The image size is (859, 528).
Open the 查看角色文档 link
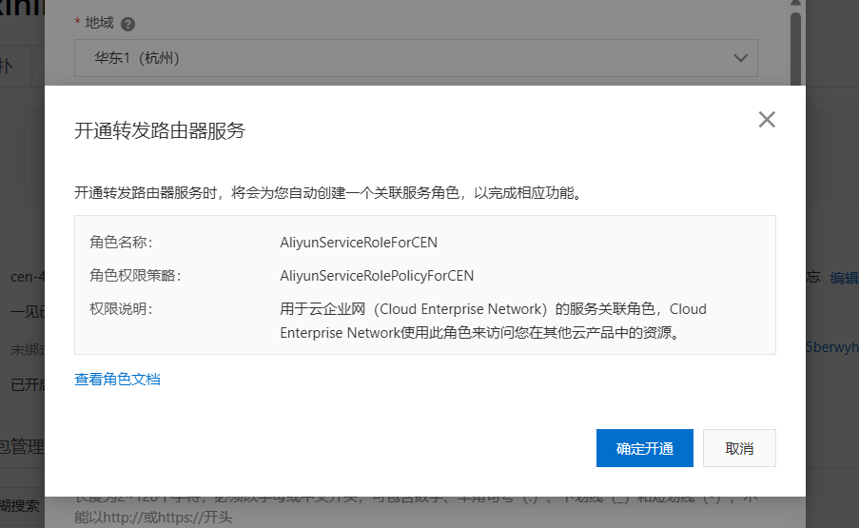point(117,379)
